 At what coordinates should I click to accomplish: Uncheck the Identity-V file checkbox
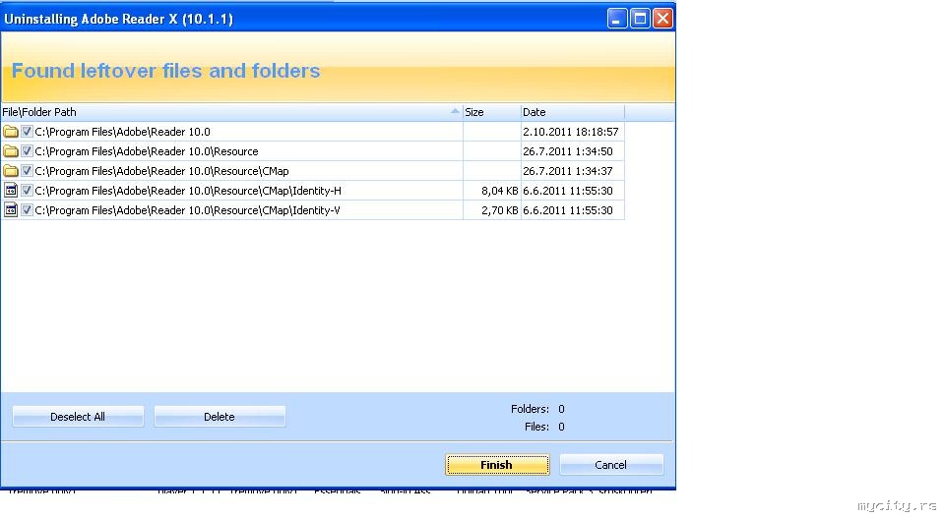27,210
